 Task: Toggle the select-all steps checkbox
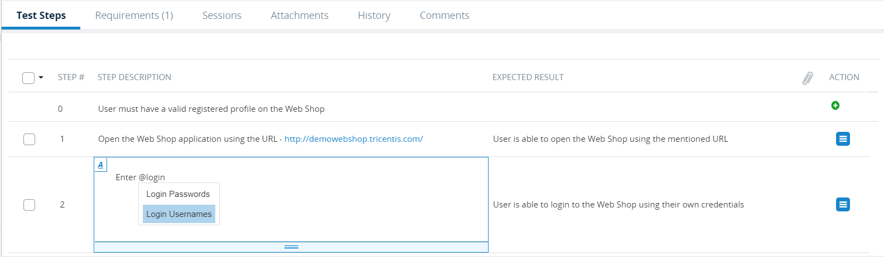click(x=28, y=78)
